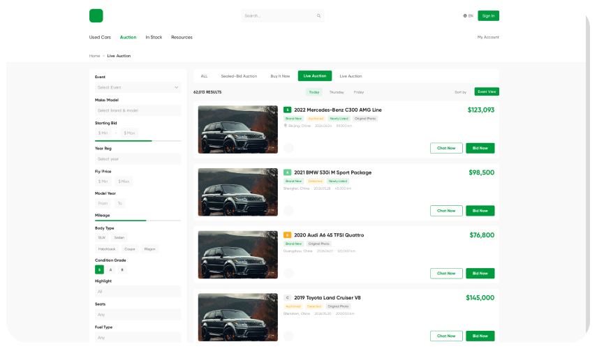Switch to the ALL tab
Image resolution: width=597 pixels, height=349 pixels.
click(x=204, y=76)
